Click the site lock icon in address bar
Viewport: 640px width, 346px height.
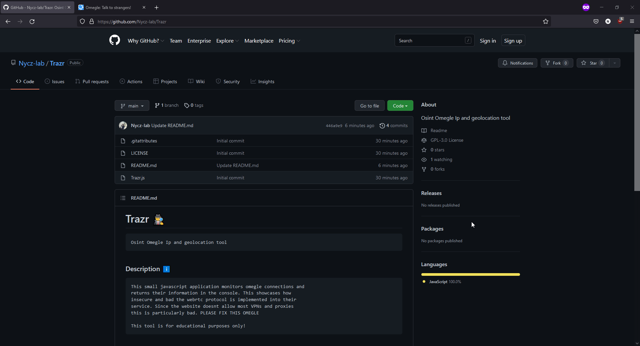coord(92,22)
